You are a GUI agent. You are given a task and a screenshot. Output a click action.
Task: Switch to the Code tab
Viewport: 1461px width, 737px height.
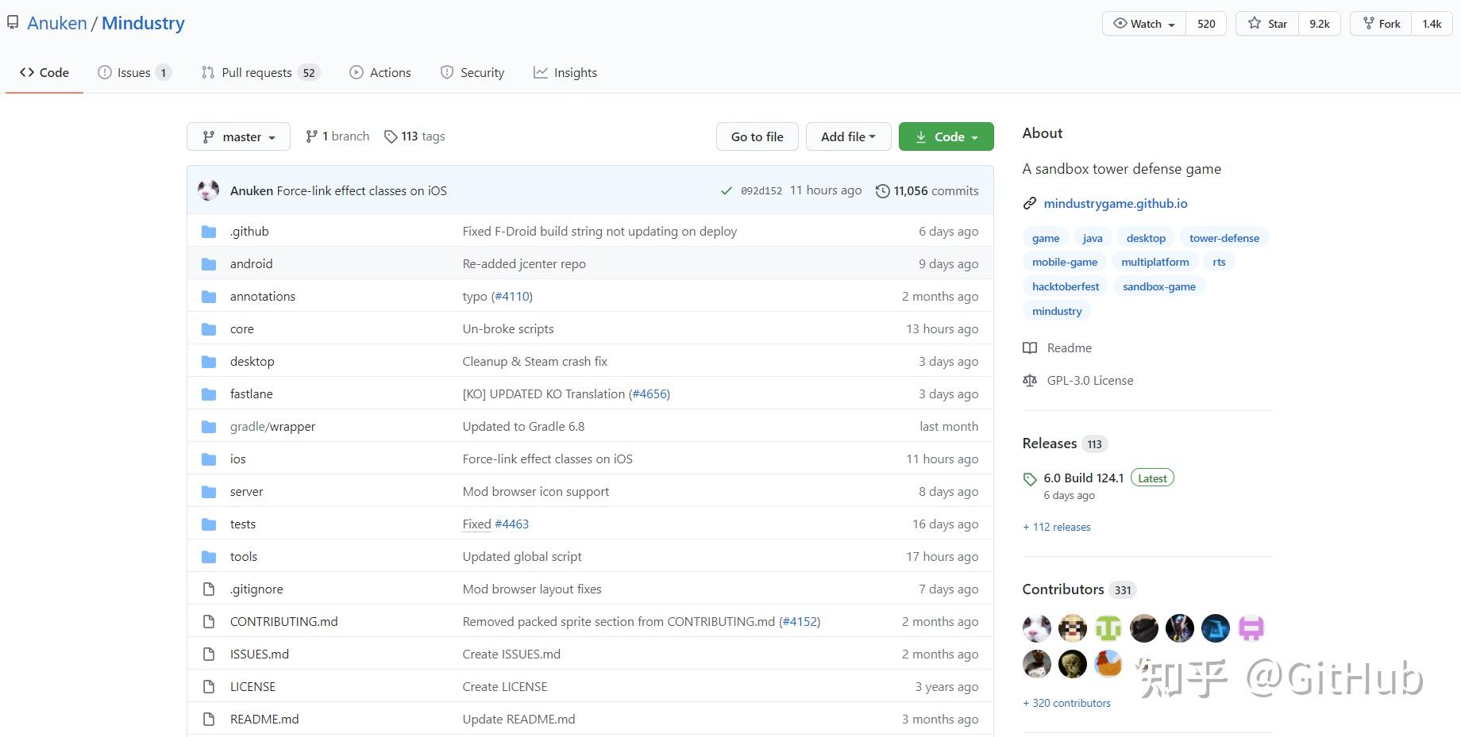coord(44,72)
